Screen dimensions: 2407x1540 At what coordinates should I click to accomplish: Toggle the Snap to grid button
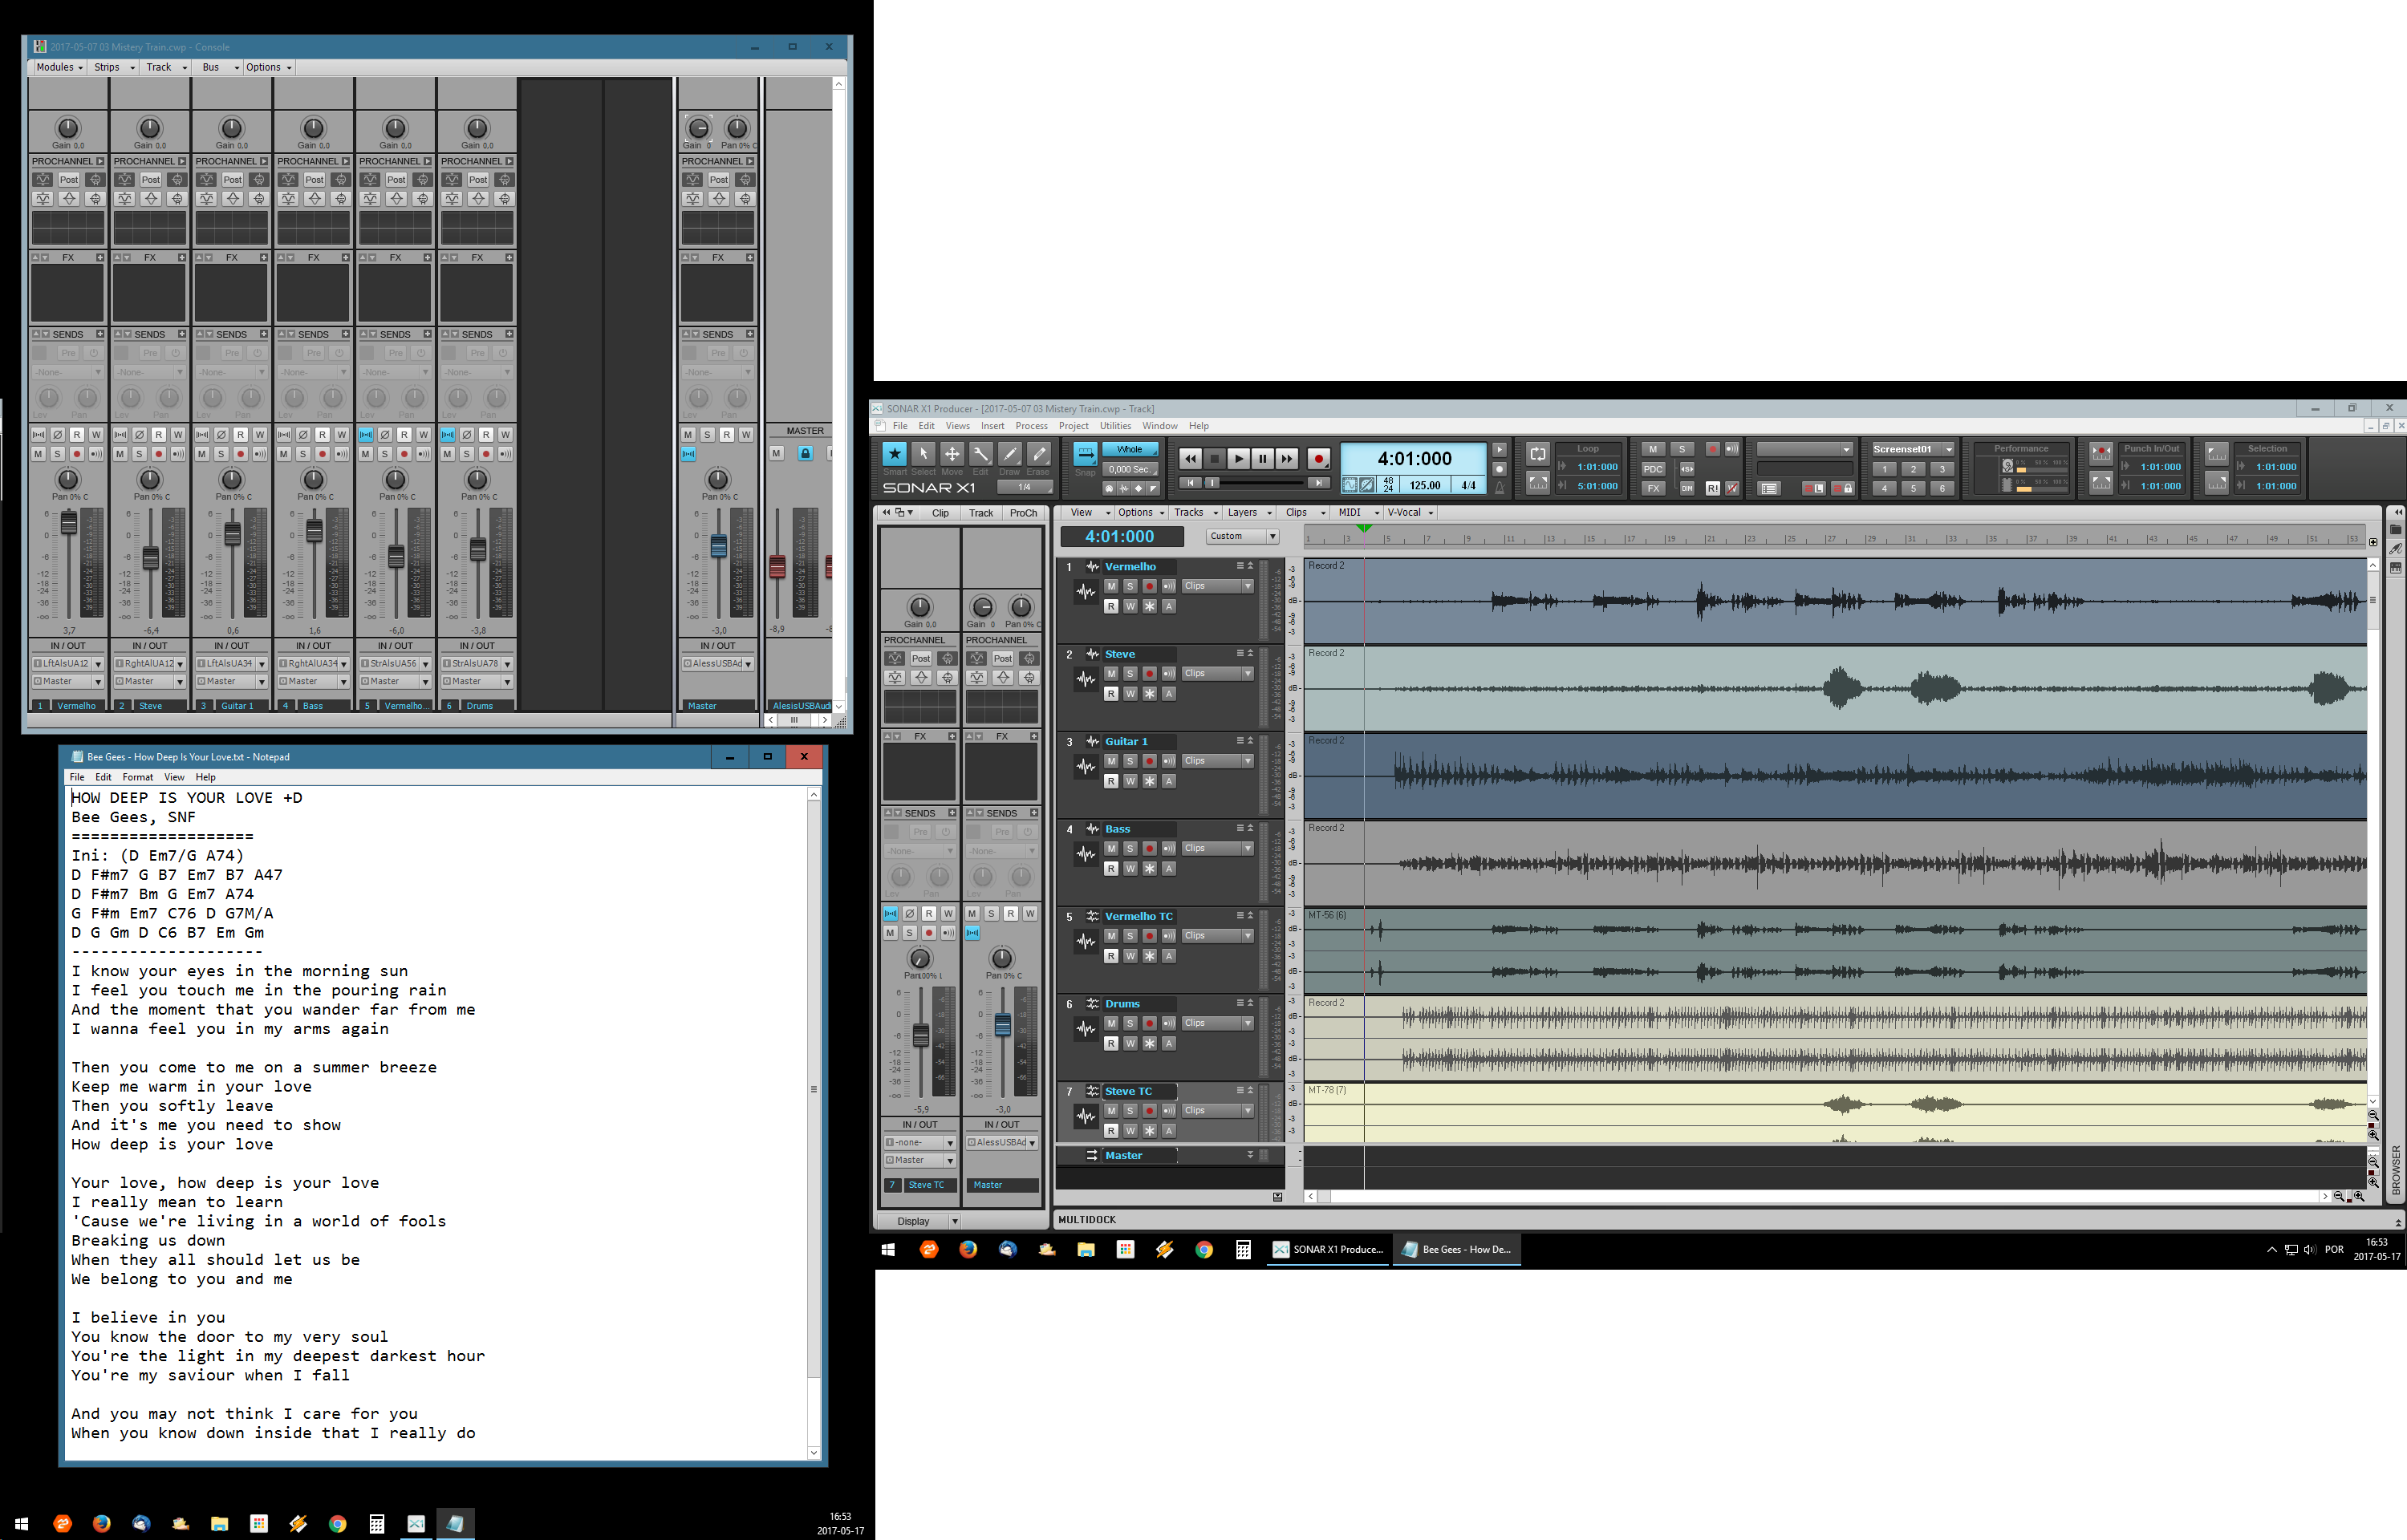click(1085, 454)
